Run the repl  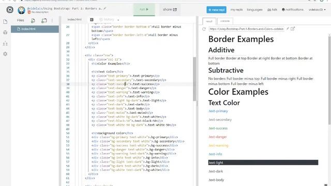(144, 9)
